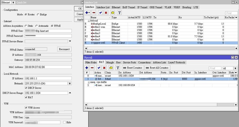This screenshot has height=127, width=239.
Task: Switch to Ethernet tab in Interface List
Action: (116, 7)
